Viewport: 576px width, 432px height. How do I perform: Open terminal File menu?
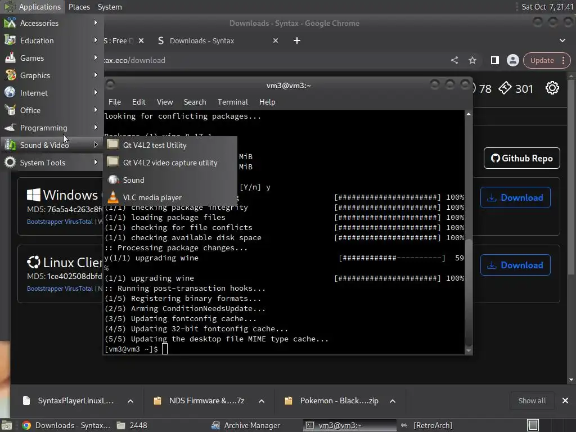tap(115, 102)
